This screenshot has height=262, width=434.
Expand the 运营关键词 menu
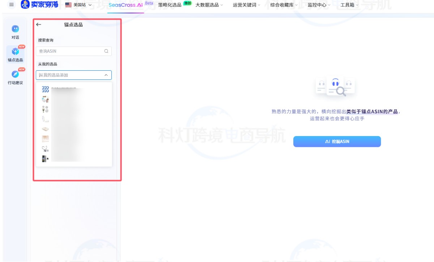tap(246, 5)
